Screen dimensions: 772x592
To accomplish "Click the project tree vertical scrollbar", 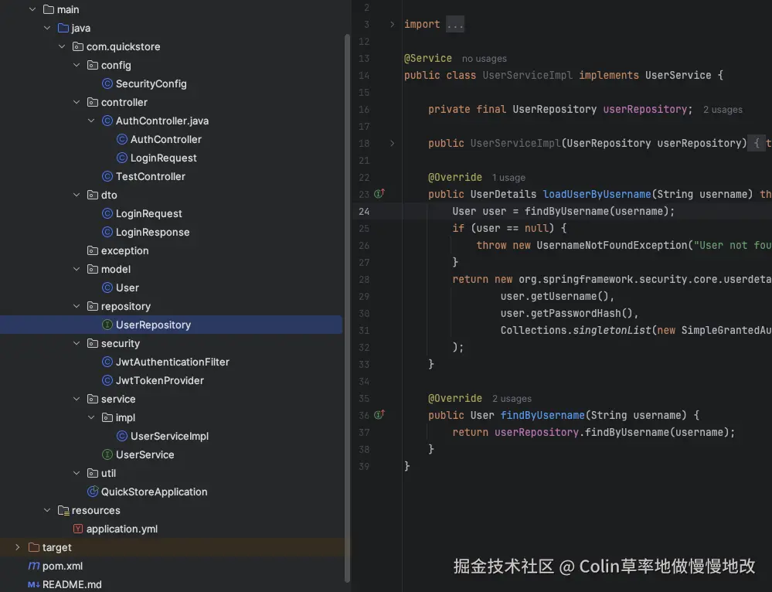I will (x=347, y=308).
